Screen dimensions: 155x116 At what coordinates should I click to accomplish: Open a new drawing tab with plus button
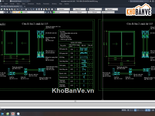coord(24,6)
